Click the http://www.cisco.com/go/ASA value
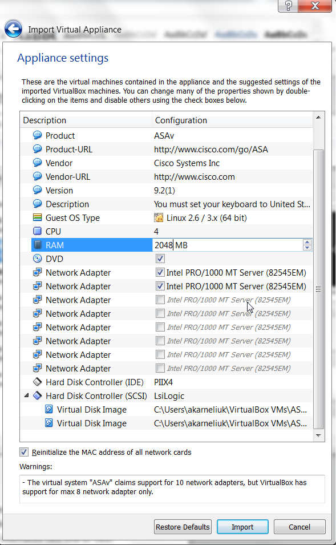336x545 pixels. [211, 150]
